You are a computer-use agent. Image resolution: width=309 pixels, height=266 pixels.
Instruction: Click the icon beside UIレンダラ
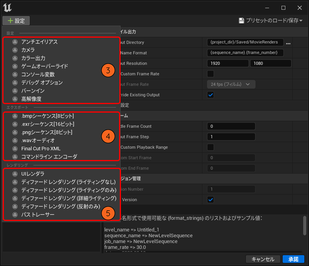(x=15, y=174)
